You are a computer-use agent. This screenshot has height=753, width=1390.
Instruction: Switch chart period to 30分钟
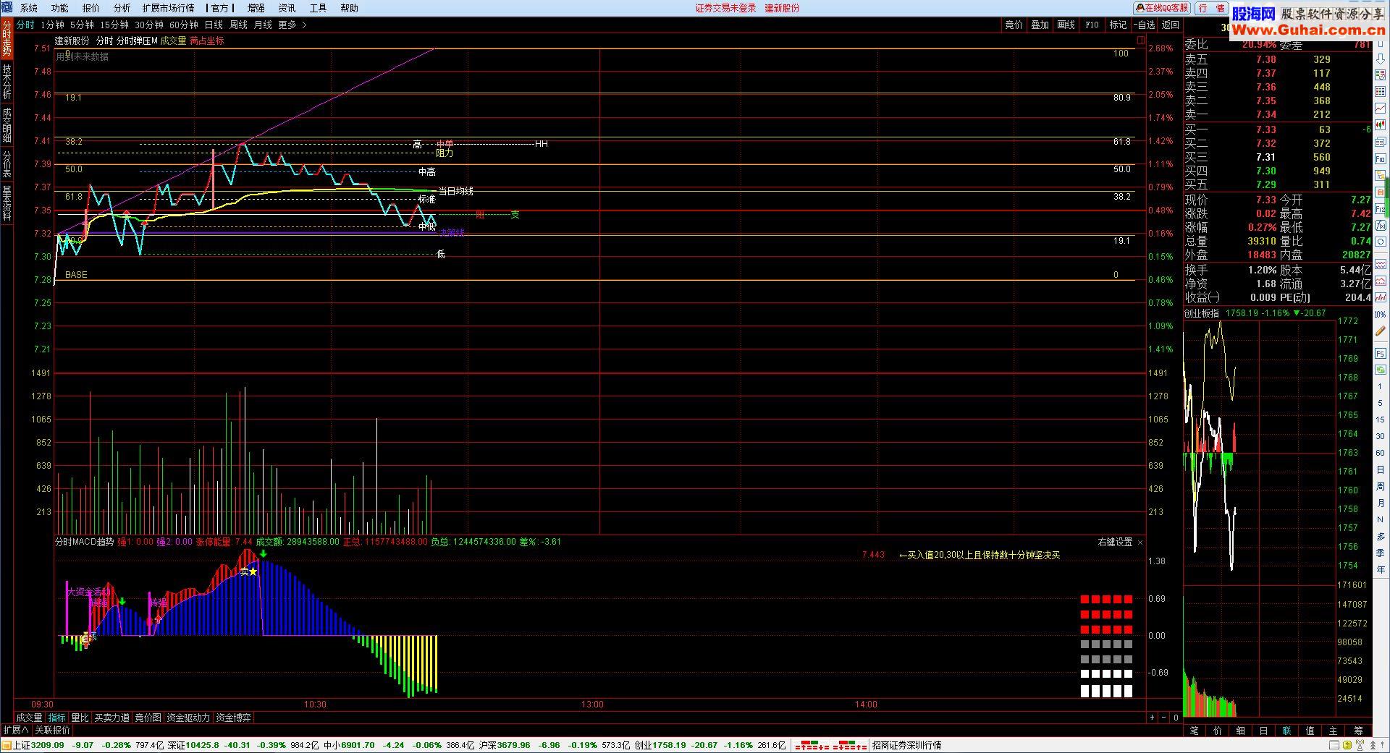(x=148, y=25)
